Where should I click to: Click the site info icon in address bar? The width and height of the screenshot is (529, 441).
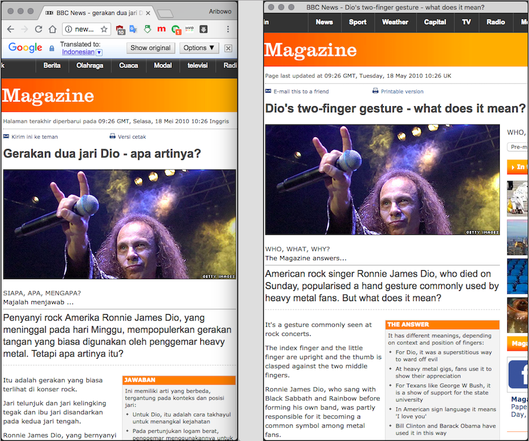pos(68,29)
